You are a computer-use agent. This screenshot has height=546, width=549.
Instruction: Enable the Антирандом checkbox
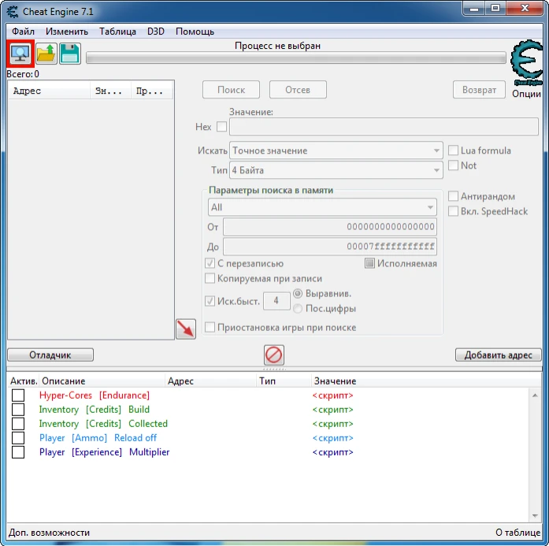(453, 196)
